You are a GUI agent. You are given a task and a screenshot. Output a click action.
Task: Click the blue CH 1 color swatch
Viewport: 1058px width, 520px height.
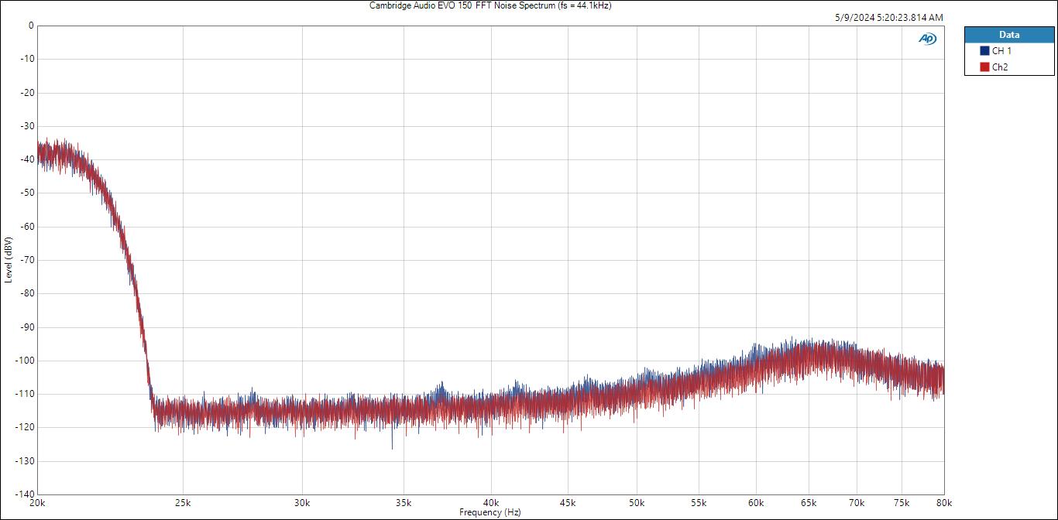pos(985,51)
